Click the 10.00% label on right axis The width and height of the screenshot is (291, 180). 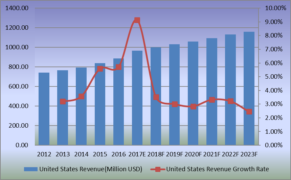pos(272,8)
